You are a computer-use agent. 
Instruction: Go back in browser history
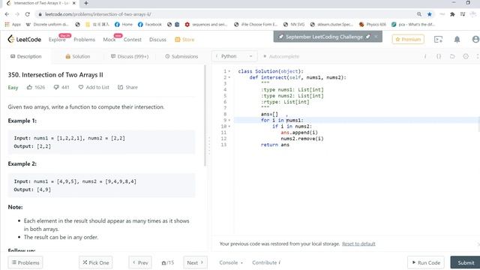coord(7,14)
